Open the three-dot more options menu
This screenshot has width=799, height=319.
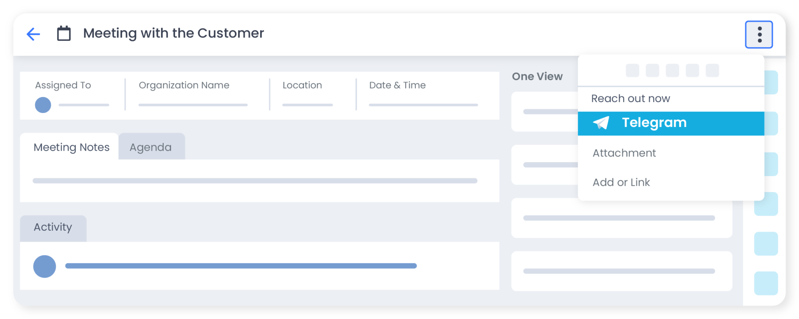click(x=759, y=35)
